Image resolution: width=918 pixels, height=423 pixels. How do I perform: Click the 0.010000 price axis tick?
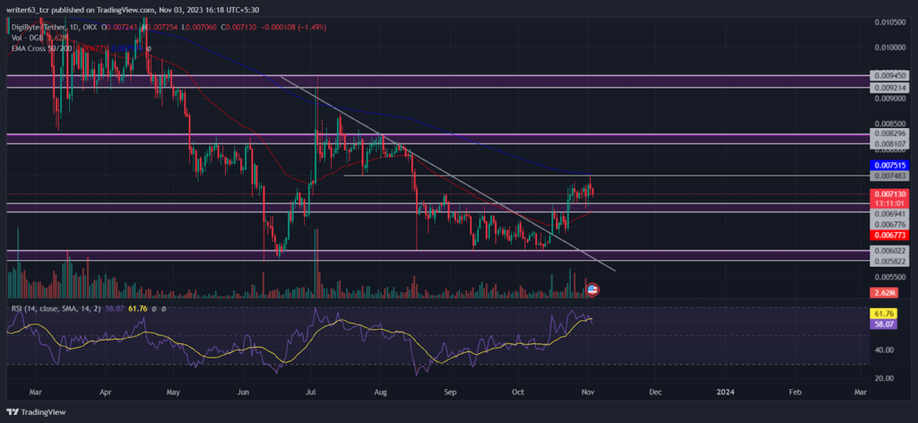(889, 47)
